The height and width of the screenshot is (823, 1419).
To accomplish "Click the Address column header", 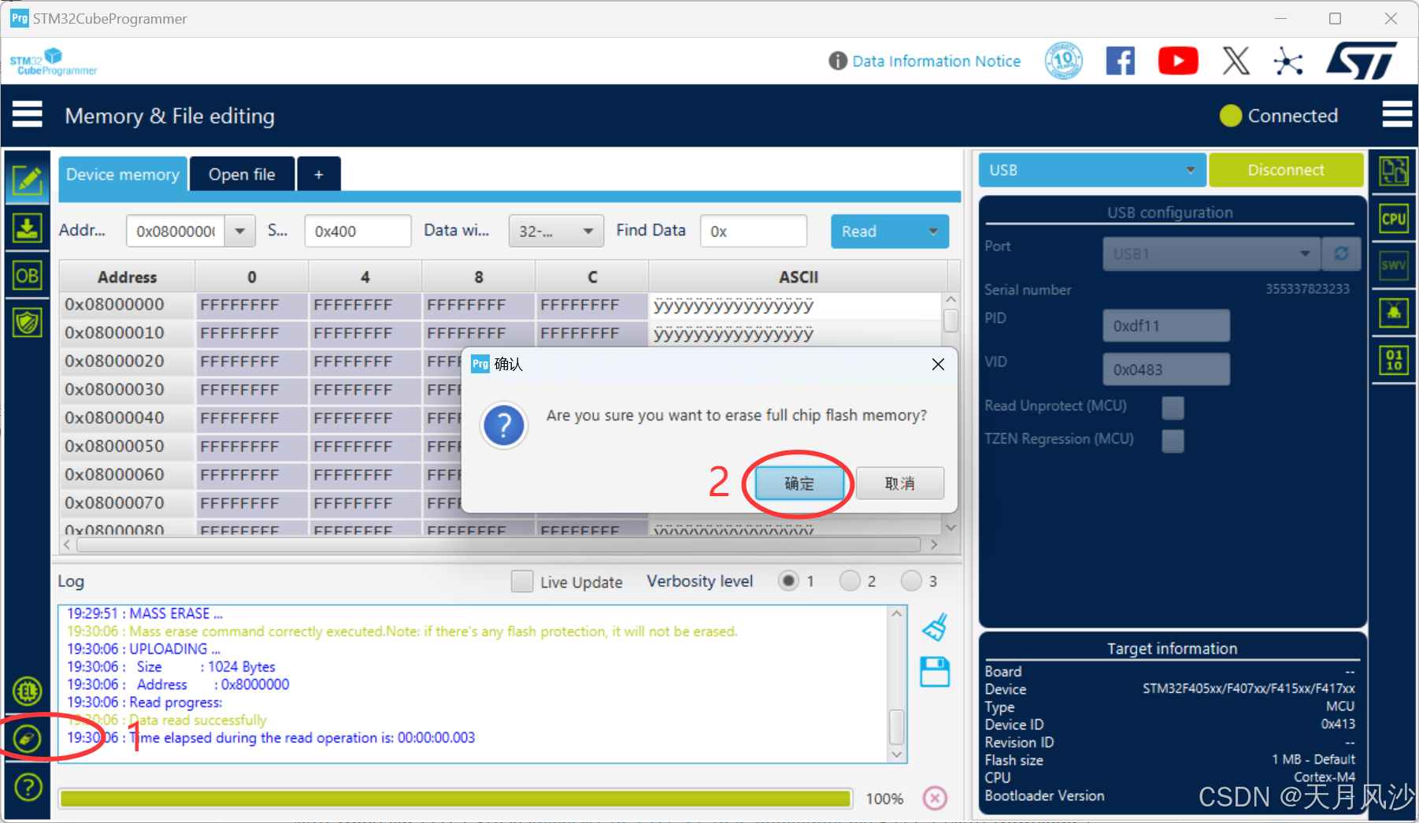I will (x=128, y=277).
